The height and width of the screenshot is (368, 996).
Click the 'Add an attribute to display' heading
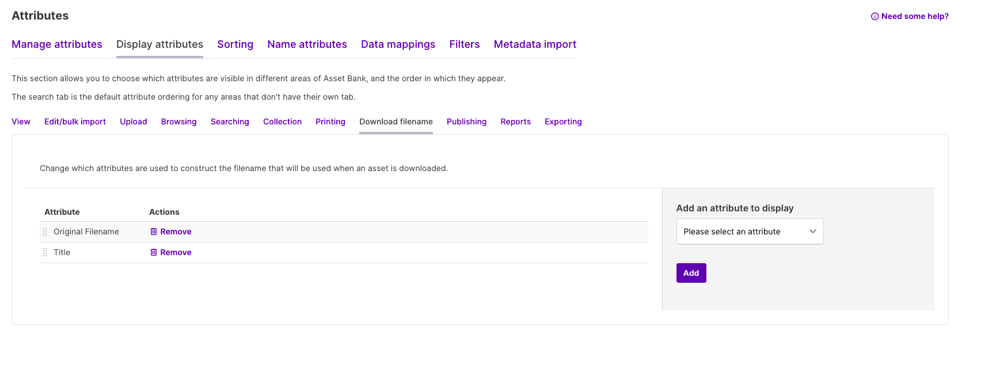tap(735, 208)
